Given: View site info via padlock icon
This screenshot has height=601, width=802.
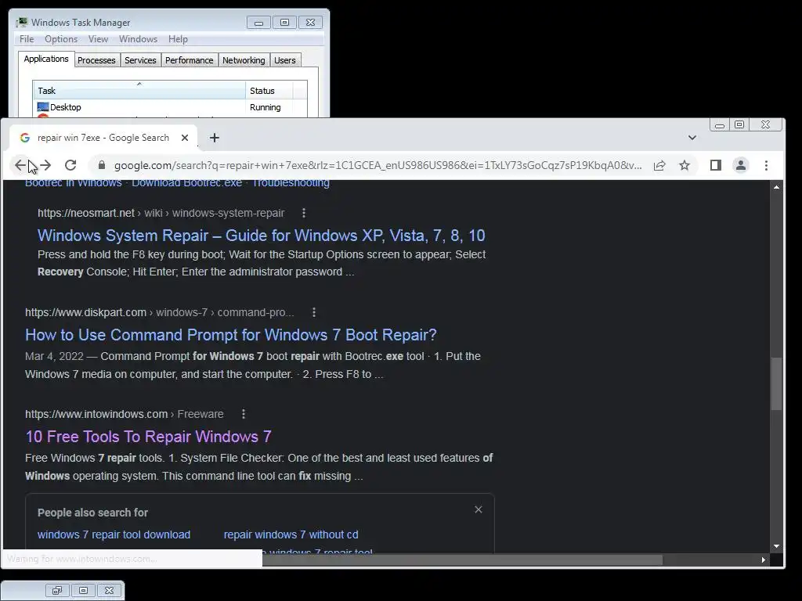Looking at the screenshot, I should (101, 165).
